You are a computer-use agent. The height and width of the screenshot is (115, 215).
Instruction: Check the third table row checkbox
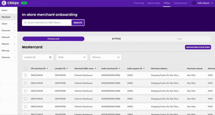pos(25,91)
